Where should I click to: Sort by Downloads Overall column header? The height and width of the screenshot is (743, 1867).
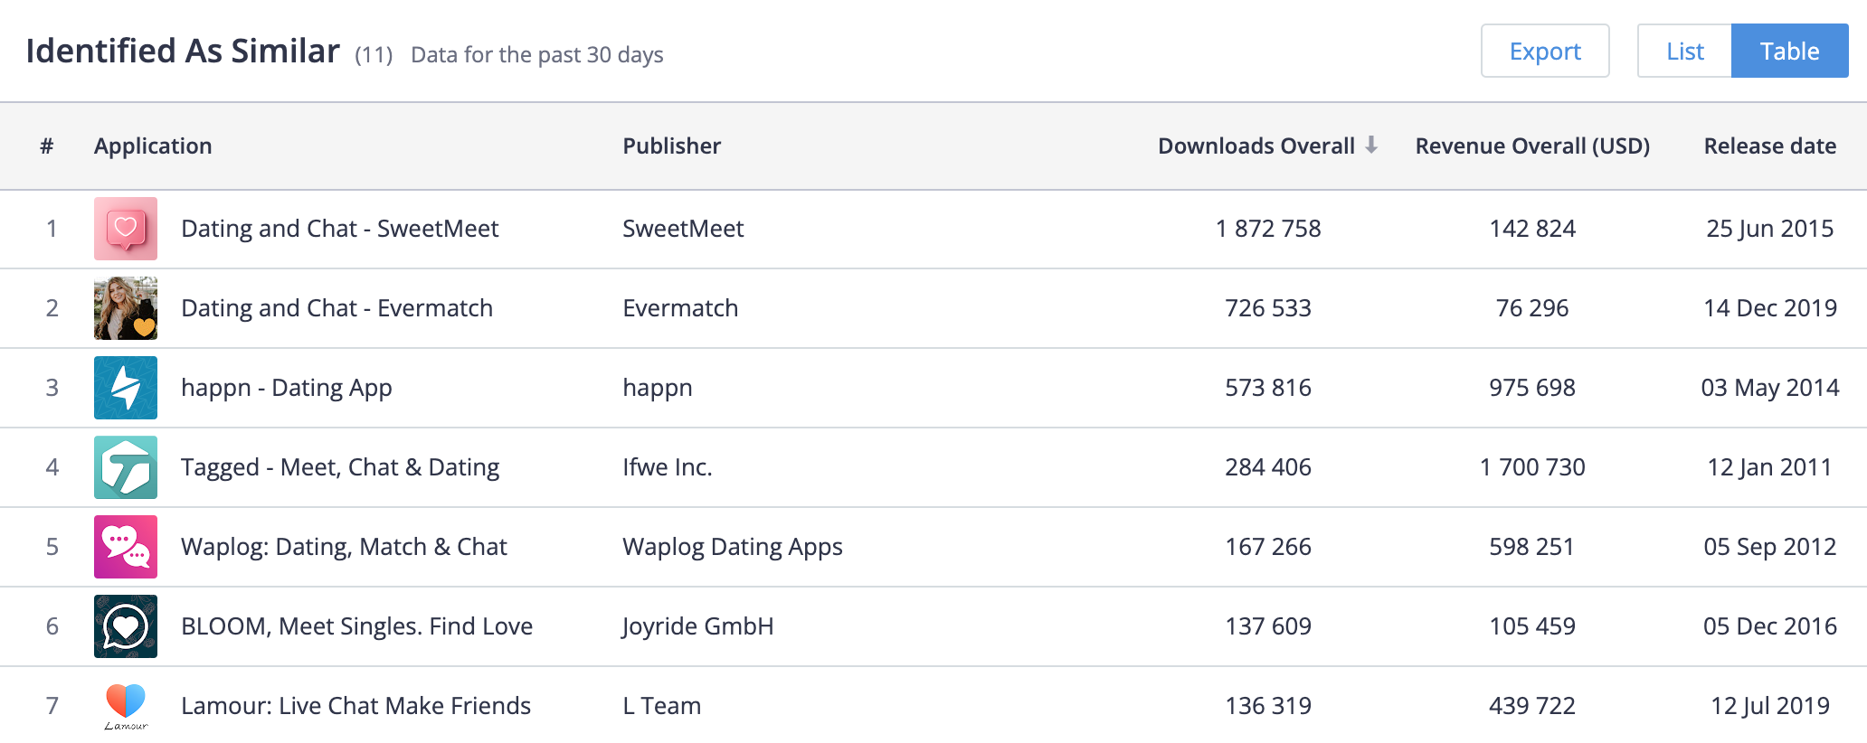click(1256, 146)
